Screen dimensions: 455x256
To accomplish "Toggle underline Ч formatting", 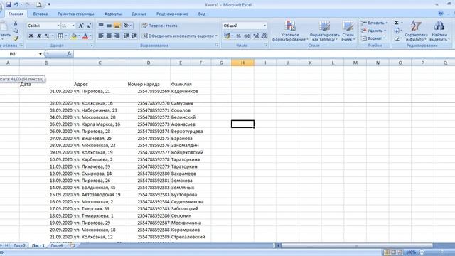I will [x=47, y=36].
